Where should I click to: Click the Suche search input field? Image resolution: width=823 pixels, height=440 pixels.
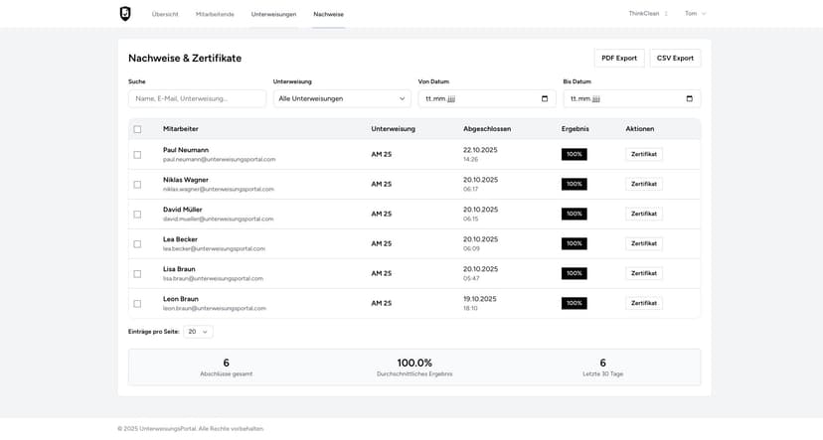(x=197, y=98)
